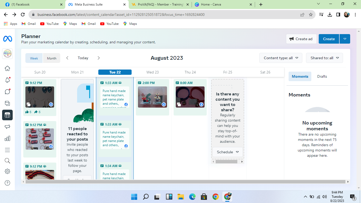This screenshot has width=361, height=203.
Task: Click the Search magnifier in the sidebar
Action: [x=7, y=161]
